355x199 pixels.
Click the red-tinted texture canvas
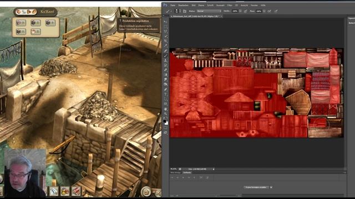click(x=256, y=92)
